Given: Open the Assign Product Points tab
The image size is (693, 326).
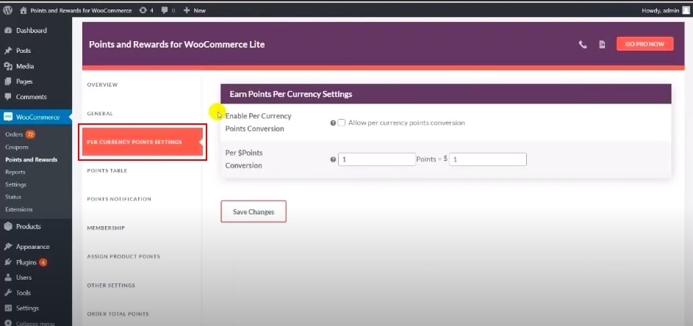Looking at the screenshot, I should [123, 257].
